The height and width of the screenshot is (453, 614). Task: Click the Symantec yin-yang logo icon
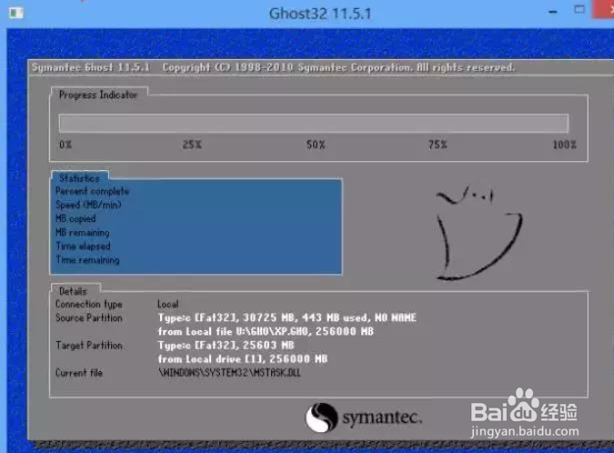coord(321,418)
